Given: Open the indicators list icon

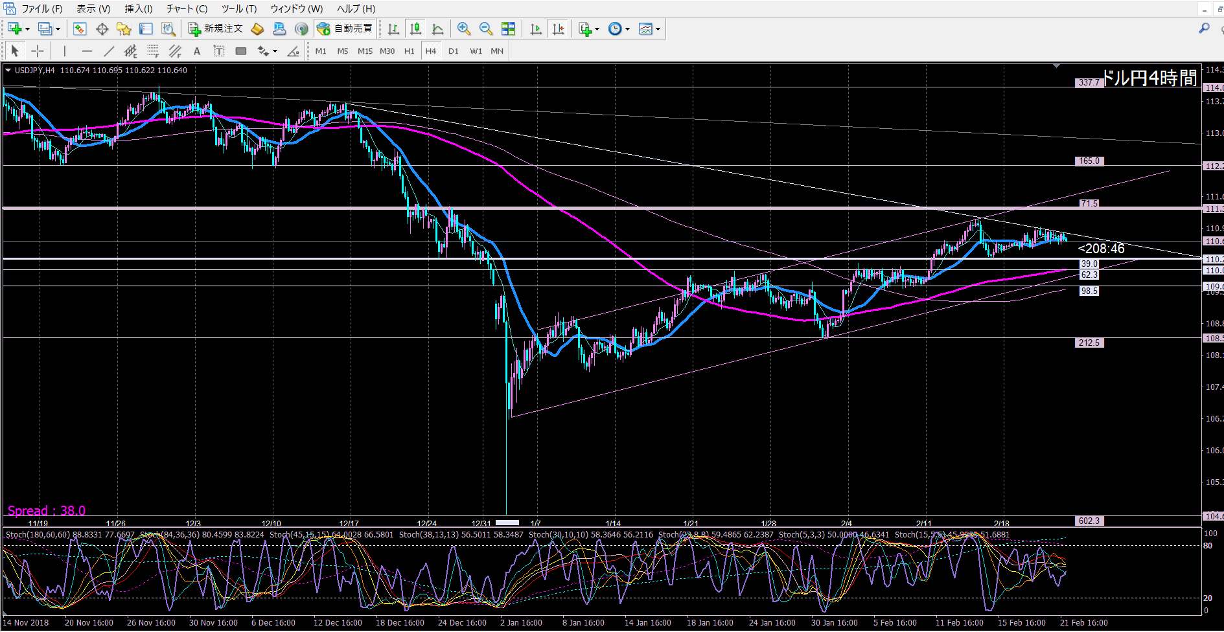Looking at the screenshot, I should pyautogui.click(x=585, y=28).
